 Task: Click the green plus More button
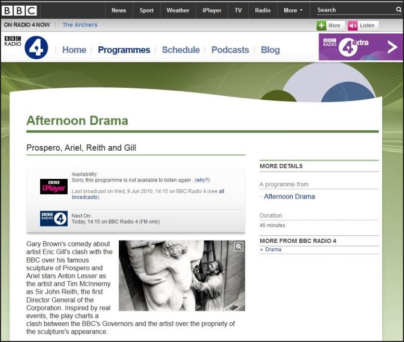pos(330,25)
